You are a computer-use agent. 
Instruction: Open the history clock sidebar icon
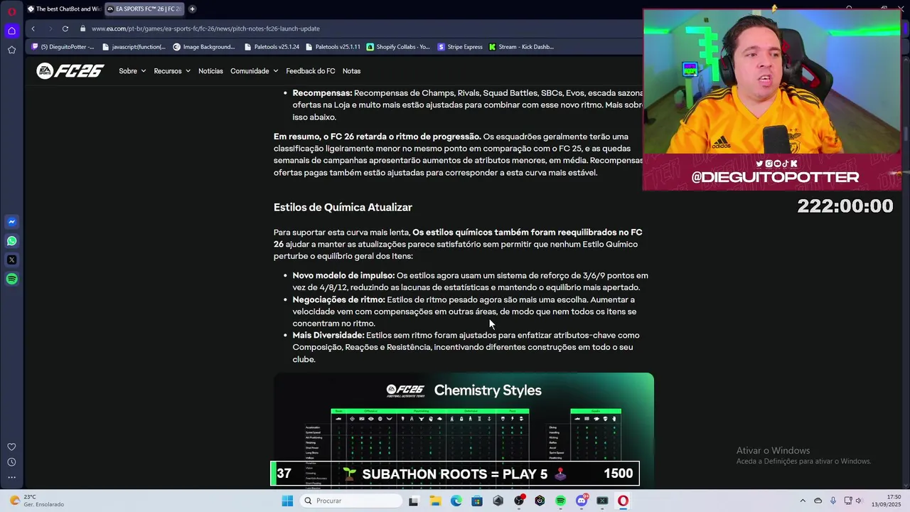point(11,462)
